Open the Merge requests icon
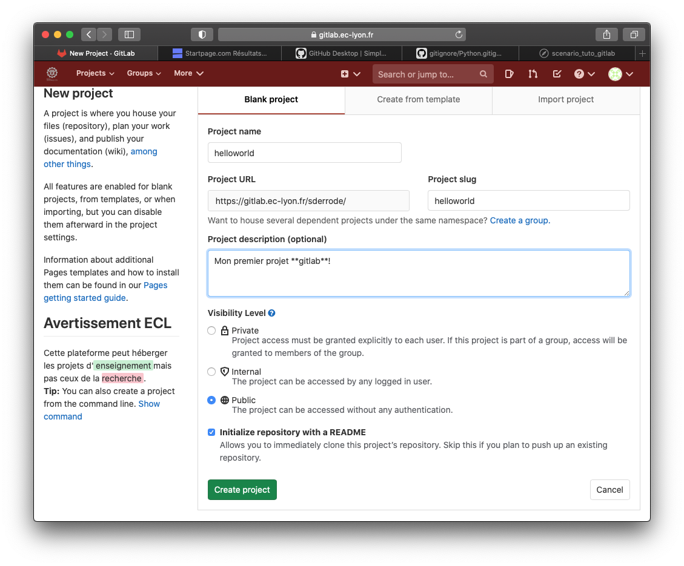 tap(533, 74)
